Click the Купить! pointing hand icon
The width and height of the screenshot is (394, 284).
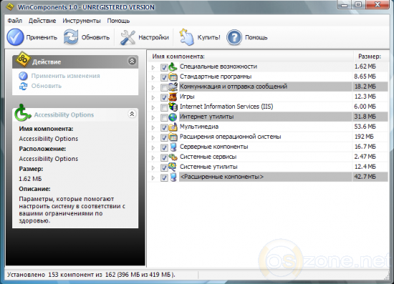tap(186, 37)
